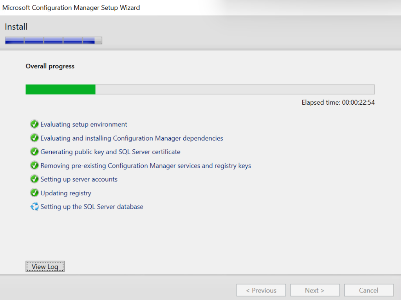
Task: Click checkmark beside Generating public key step
Action: point(34,152)
